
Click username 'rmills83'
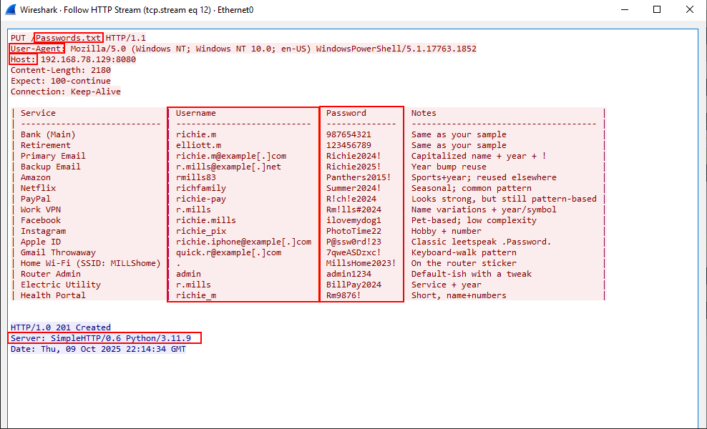coord(195,177)
